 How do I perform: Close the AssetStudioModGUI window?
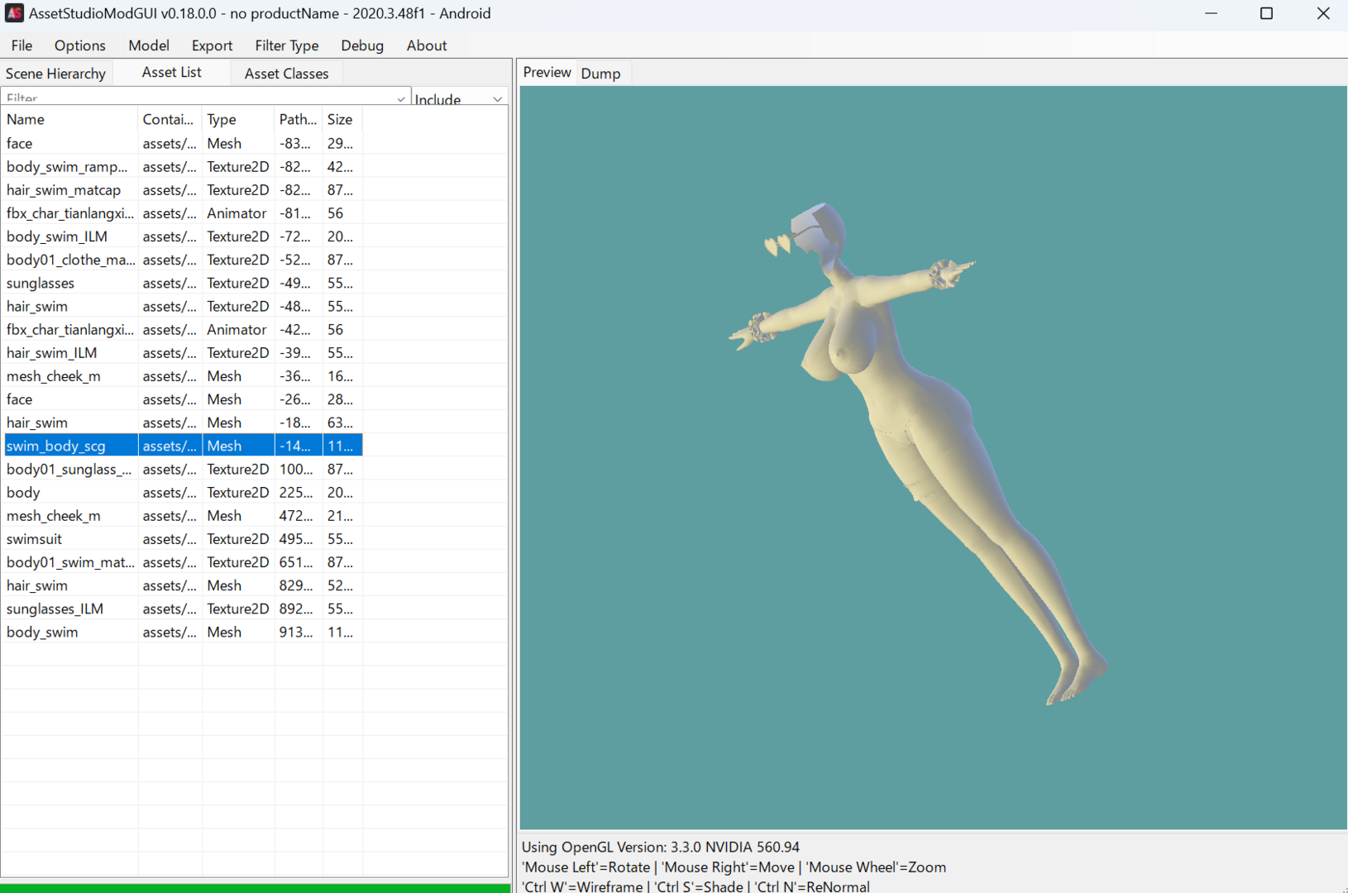pyautogui.click(x=1322, y=13)
